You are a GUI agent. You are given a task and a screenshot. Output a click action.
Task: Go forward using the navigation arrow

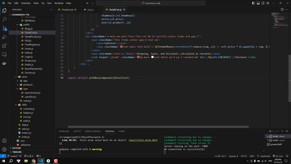pyautogui.click(x=92, y=3)
